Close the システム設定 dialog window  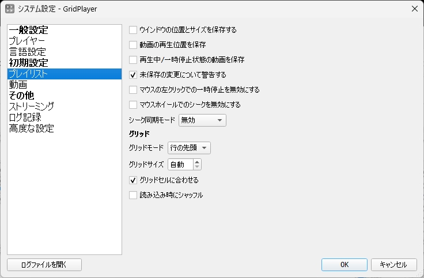(x=414, y=9)
